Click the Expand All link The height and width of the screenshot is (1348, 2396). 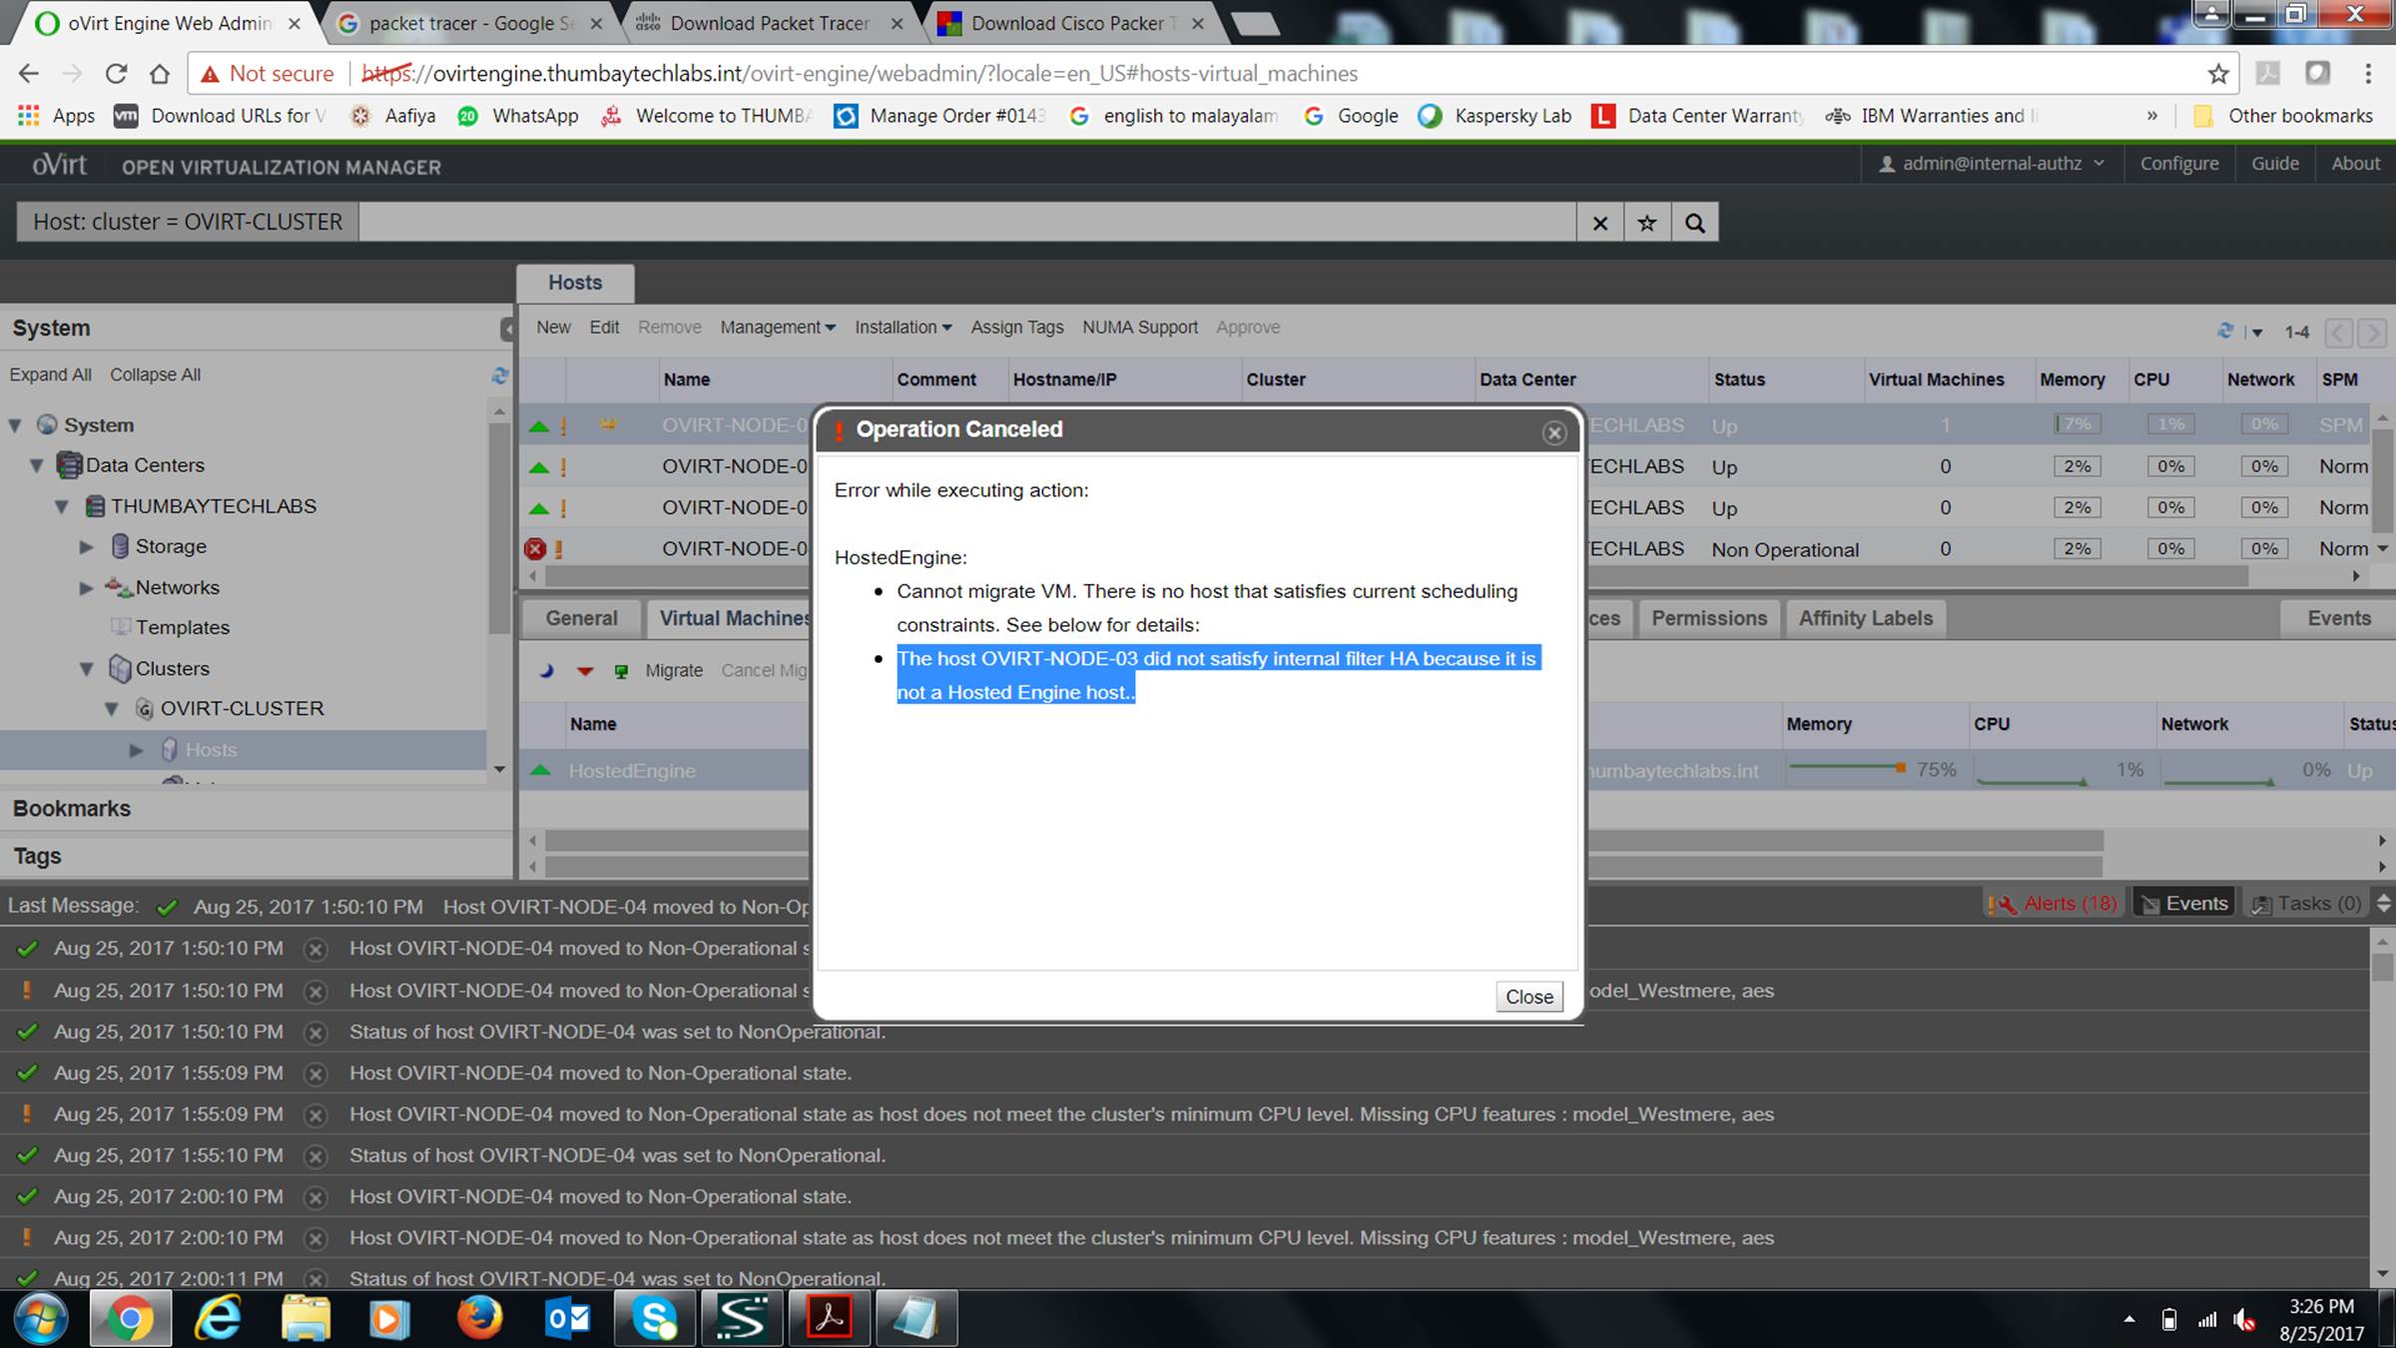tap(50, 374)
